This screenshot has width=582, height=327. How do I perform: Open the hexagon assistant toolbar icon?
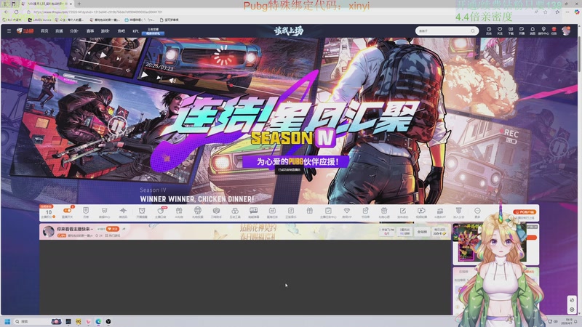pos(216,212)
